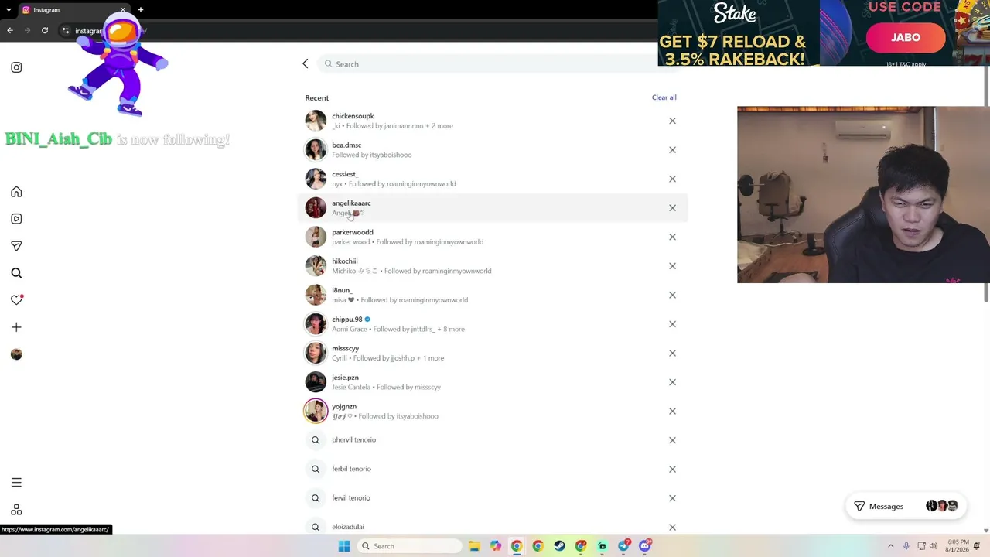This screenshot has height=557, width=990.
Task: Click the bea.dmsc profile picture
Action: point(316,150)
